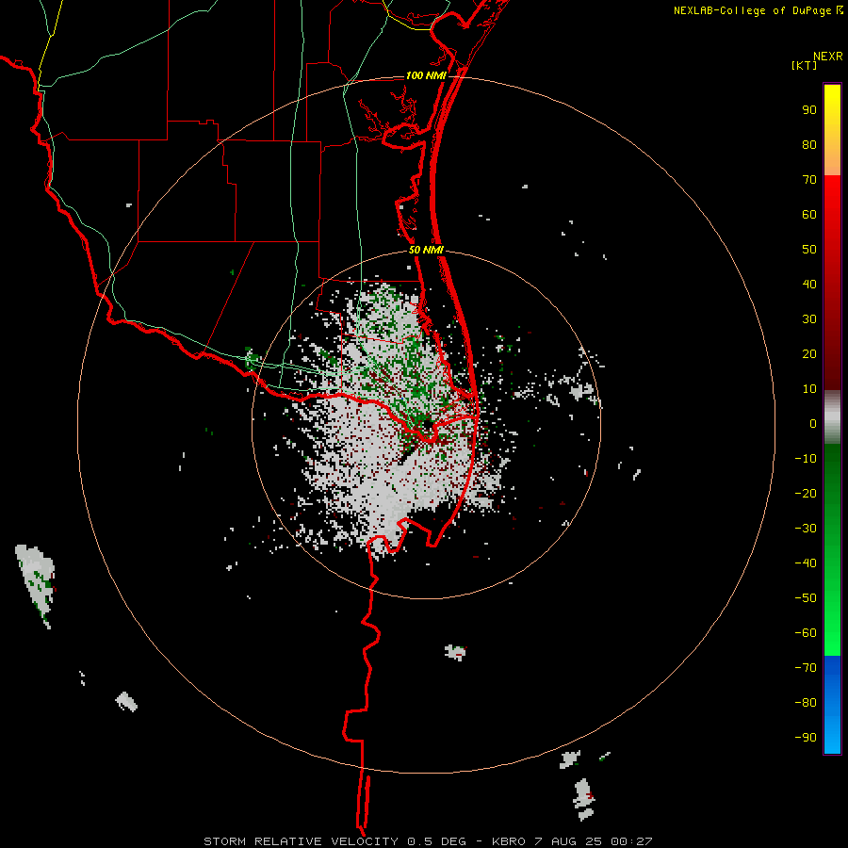
Task: Click the 20 value on the velocity scale
Action: click(x=809, y=353)
